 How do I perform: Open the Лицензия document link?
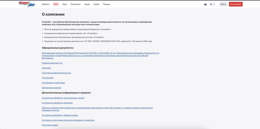46,68
